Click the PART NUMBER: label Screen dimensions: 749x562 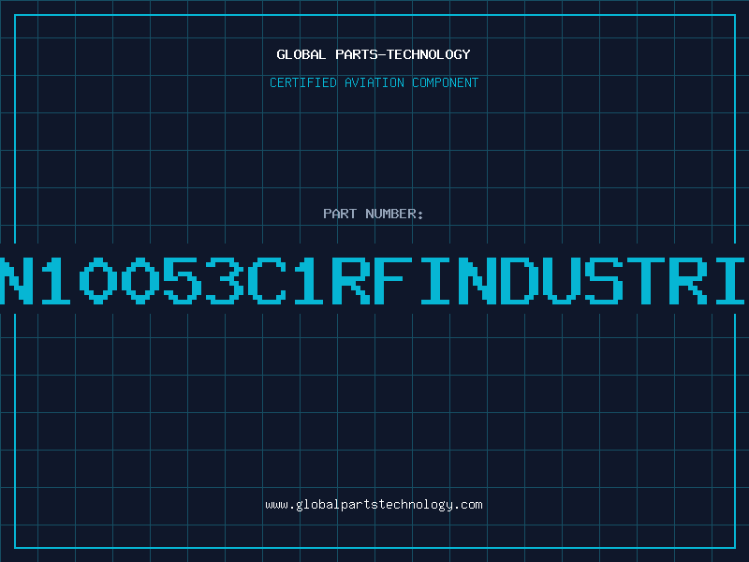tap(374, 214)
